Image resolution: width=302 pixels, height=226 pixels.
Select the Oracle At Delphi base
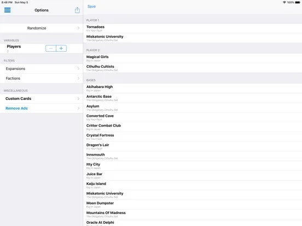click(x=193, y=223)
